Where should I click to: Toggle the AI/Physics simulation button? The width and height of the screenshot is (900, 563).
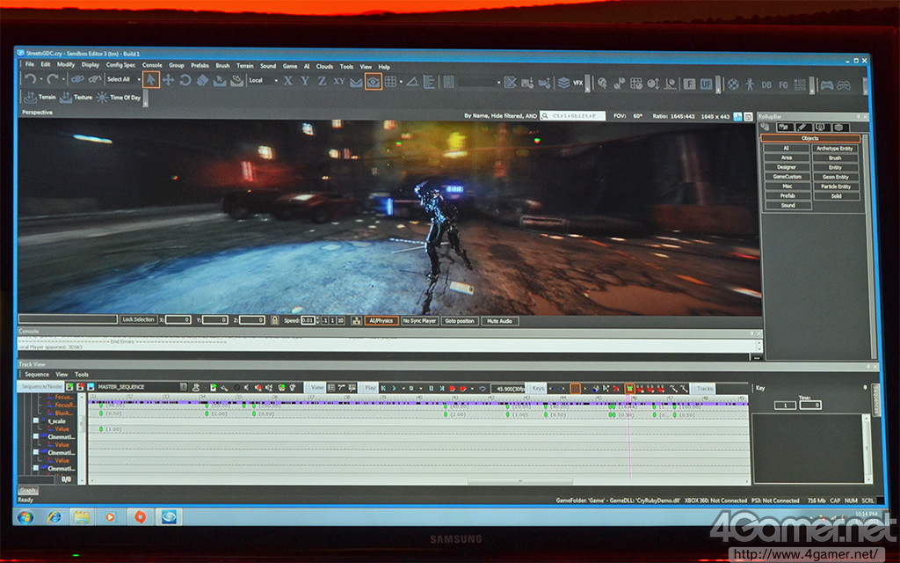click(381, 321)
